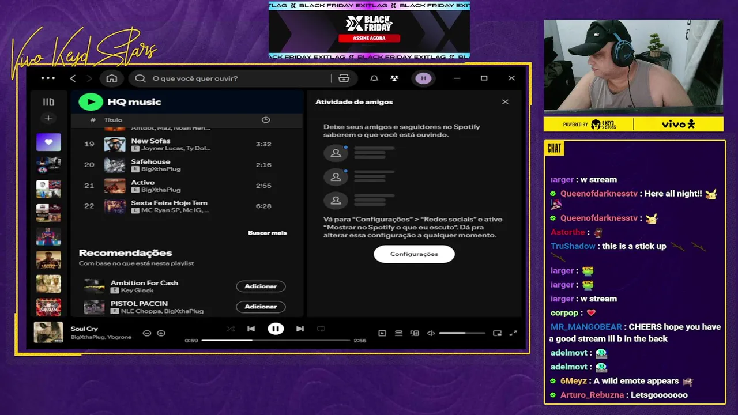
Task: Maximize the Spotify window
Action: 484,78
